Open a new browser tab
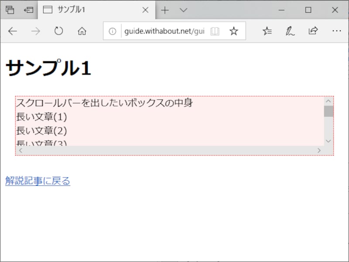The width and height of the screenshot is (349, 262). click(x=164, y=10)
